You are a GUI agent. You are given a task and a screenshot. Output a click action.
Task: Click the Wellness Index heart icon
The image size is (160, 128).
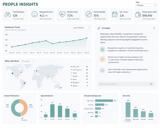tap(62, 14)
